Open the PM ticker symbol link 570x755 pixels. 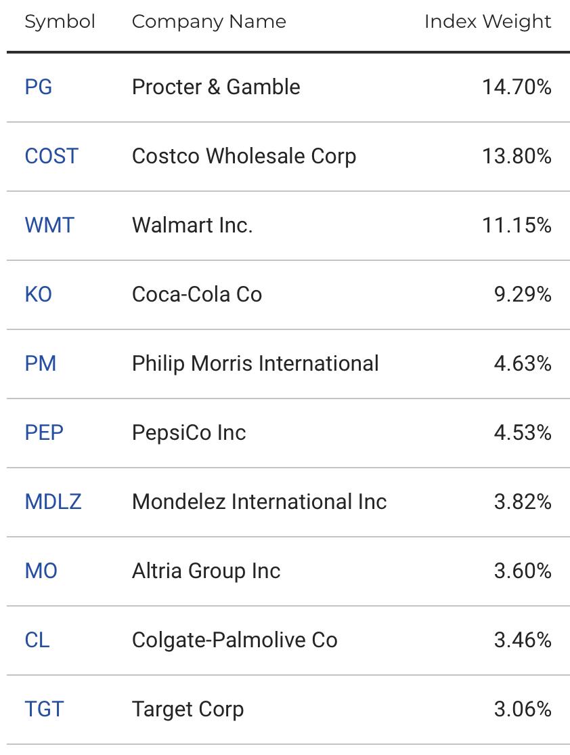click(x=41, y=363)
